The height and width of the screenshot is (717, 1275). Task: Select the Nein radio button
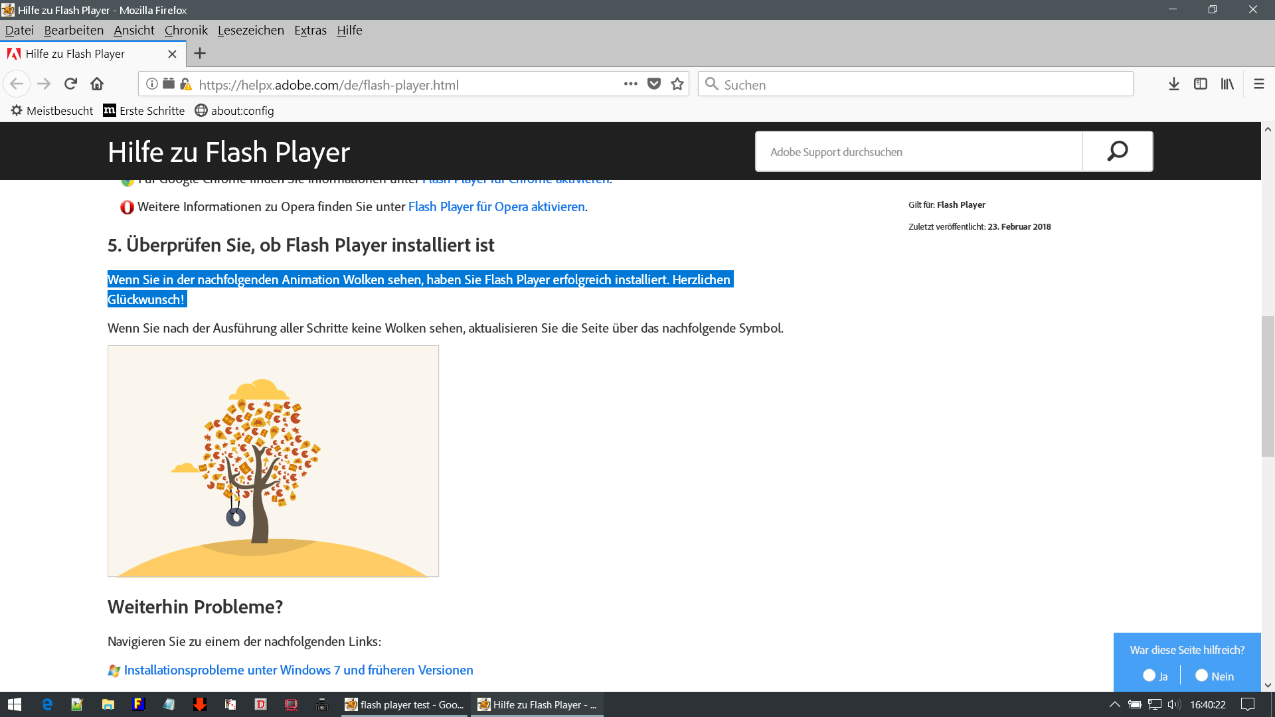point(1201,675)
